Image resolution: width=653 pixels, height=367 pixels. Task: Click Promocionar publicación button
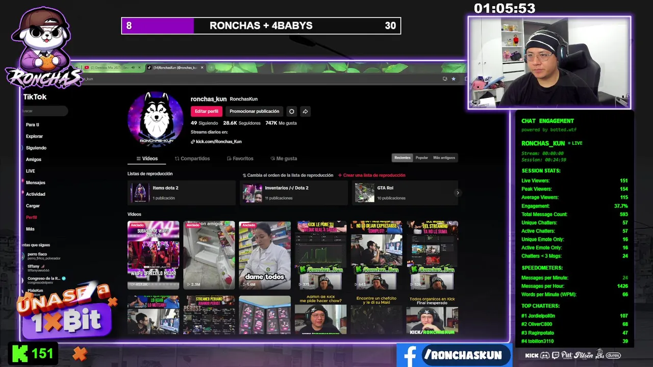pos(254,111)
